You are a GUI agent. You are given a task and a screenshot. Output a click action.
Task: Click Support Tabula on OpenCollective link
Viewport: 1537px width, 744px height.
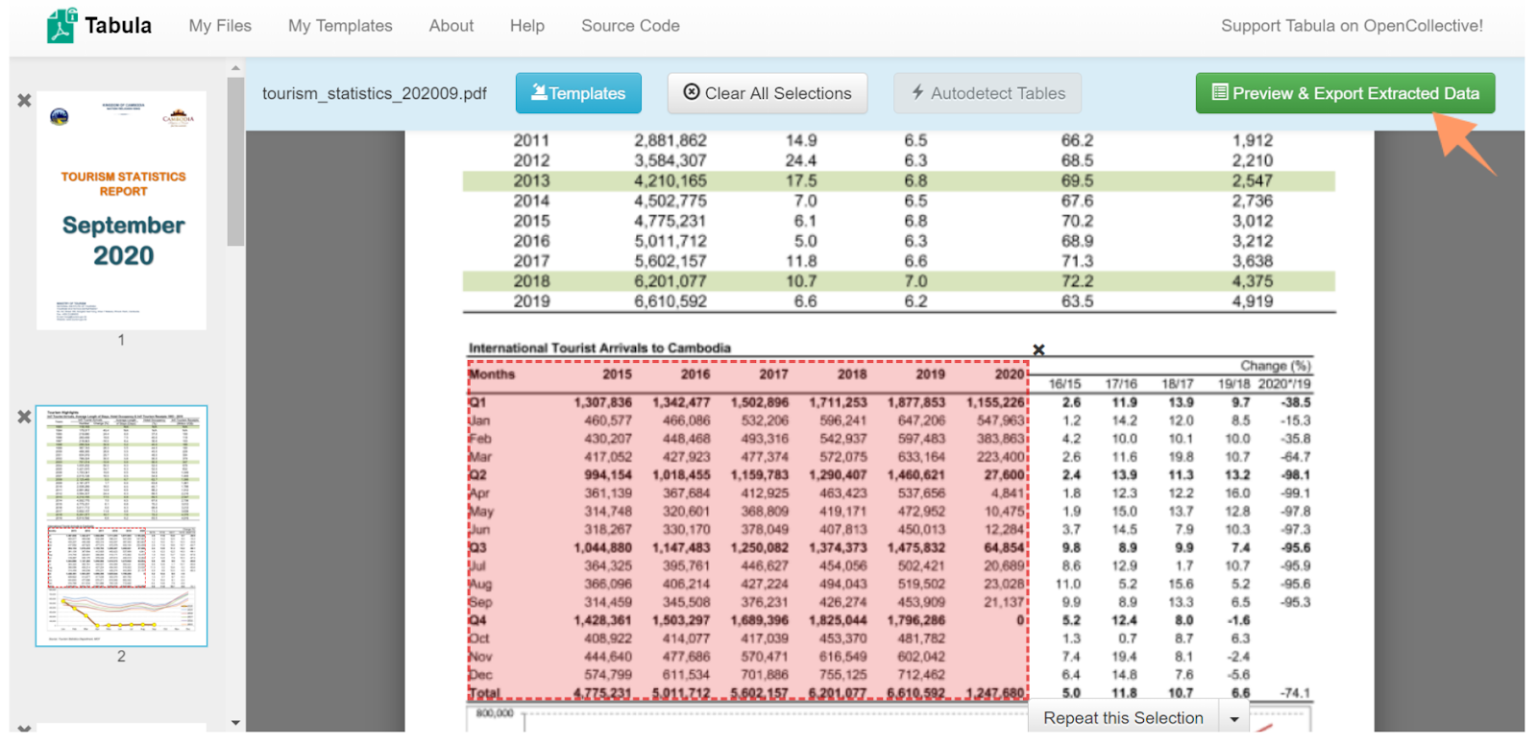click(1352, 26)
